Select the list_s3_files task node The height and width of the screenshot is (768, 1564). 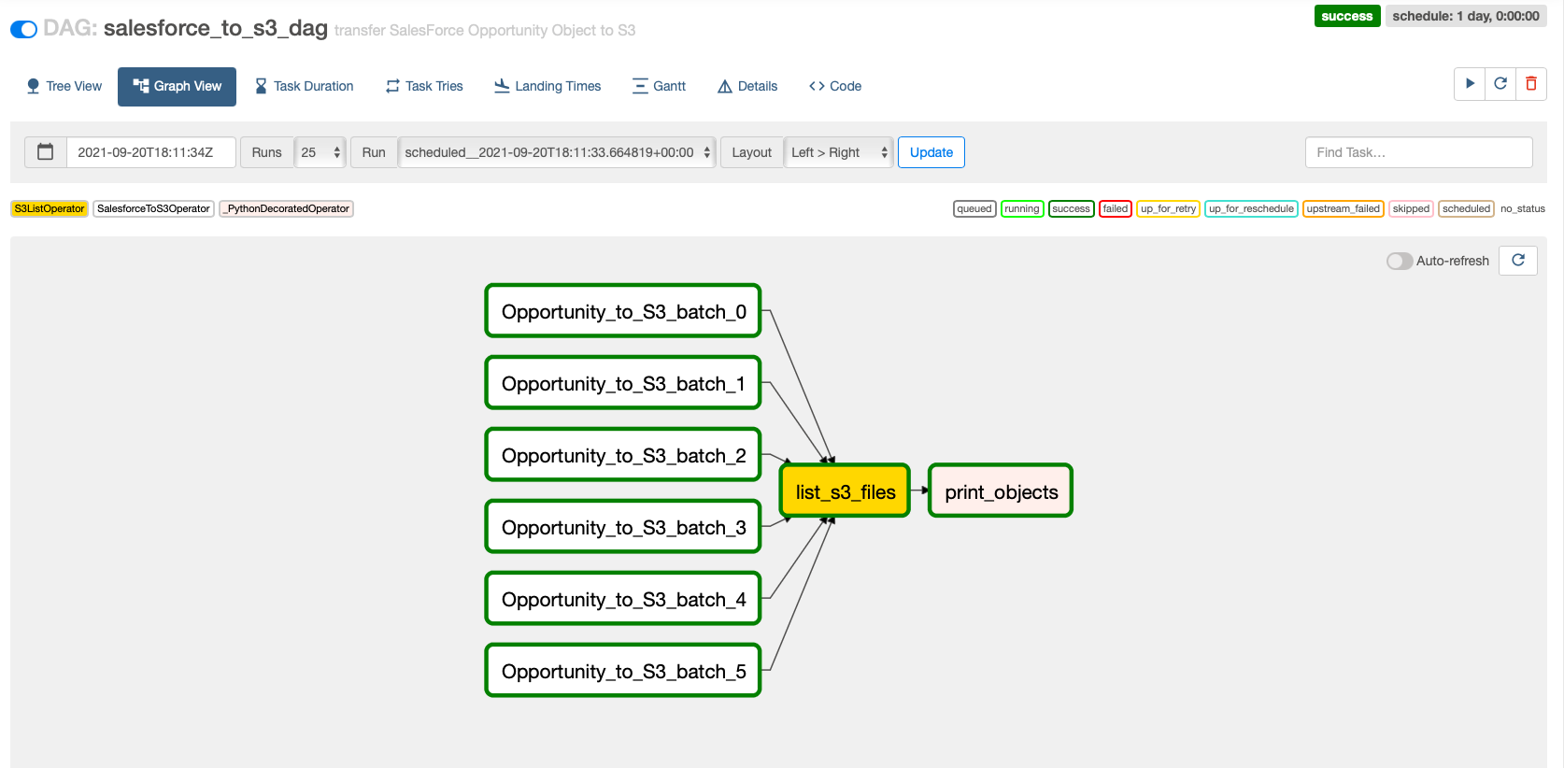[x=845, y=491]
